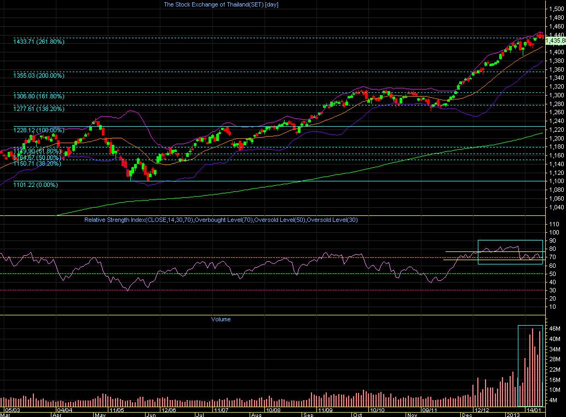The width and height of the screenshot is (566, 417).
Task: Click the 1150.71 (38.20%) Fibonacci label
Action: [37, 163]
